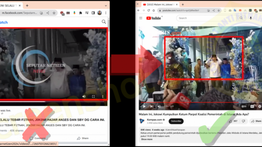Open the #JernihkanHarapan hashtag
The image size is (262, 147).
tap(175, 130)
